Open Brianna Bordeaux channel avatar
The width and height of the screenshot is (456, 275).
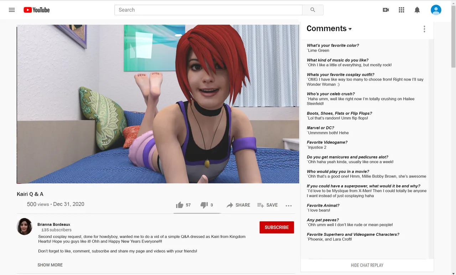25,227
